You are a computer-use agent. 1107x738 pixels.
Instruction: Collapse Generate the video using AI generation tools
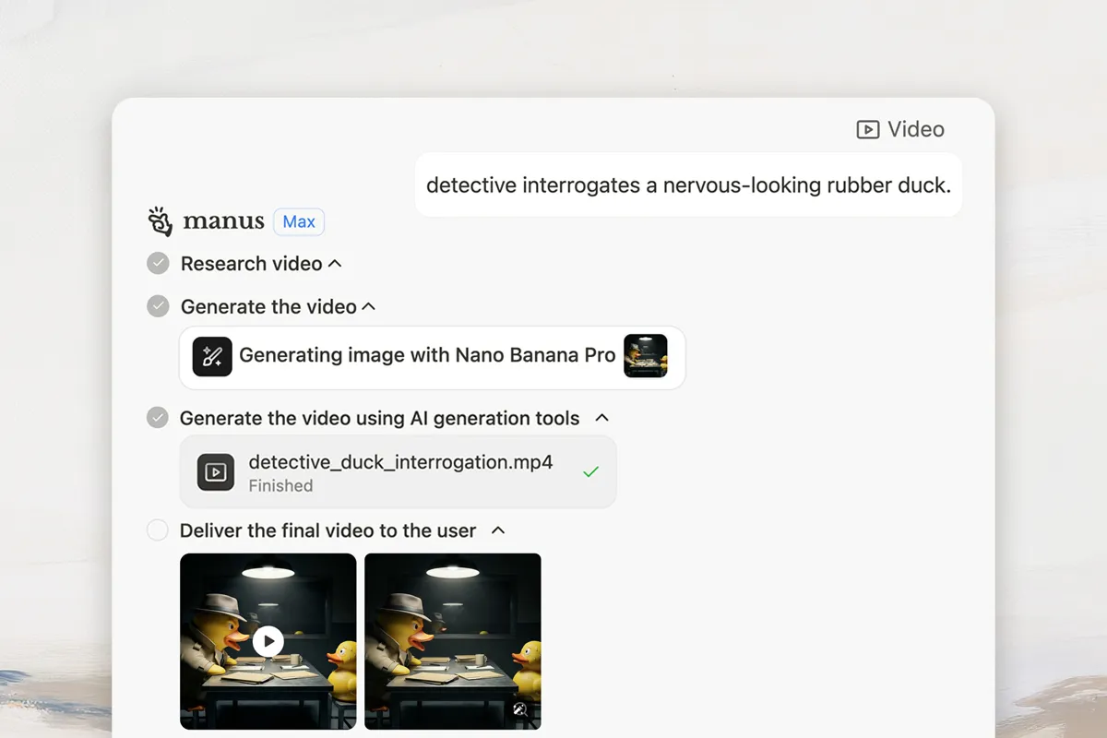602,418
